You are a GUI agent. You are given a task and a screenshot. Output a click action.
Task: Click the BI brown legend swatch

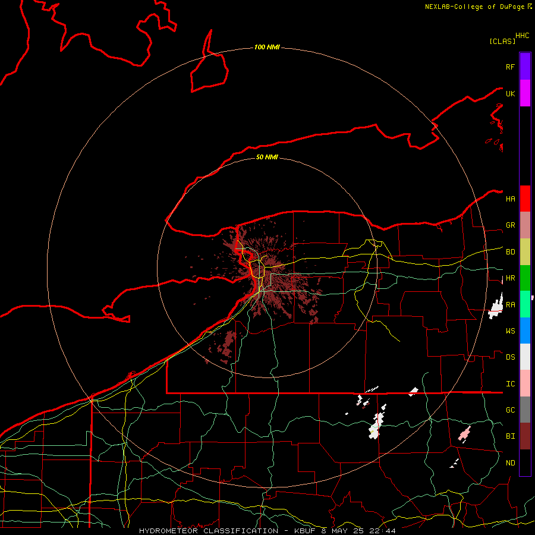pyautogui.click(x=525, y=436)
